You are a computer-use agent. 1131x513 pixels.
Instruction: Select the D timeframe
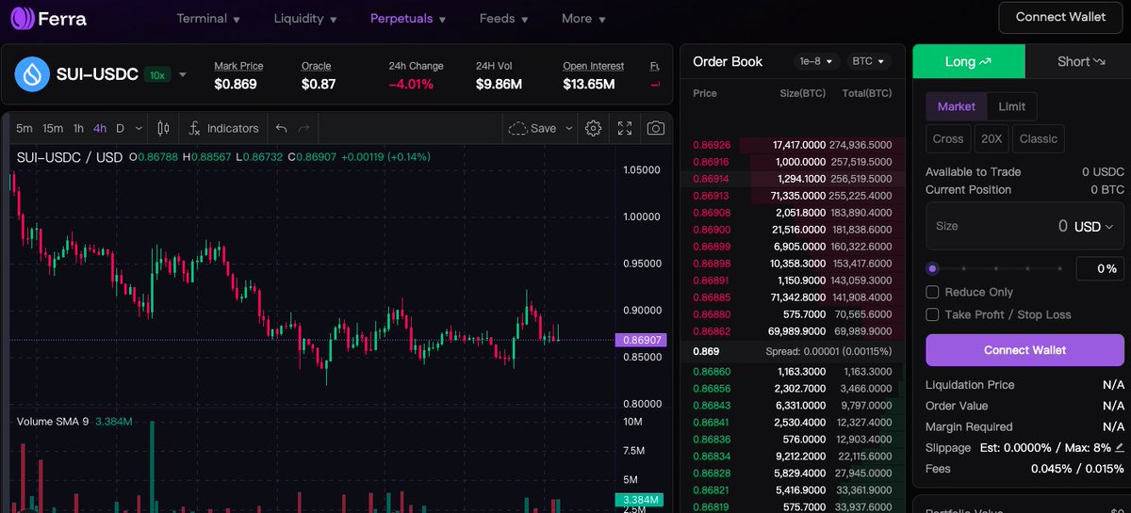click(120, 128)
